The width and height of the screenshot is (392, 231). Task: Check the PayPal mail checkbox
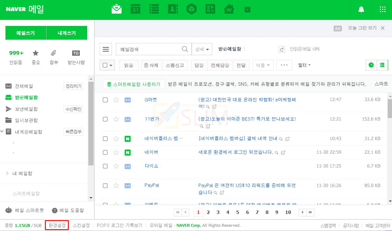pyautogui.click(x=105, y=186)
